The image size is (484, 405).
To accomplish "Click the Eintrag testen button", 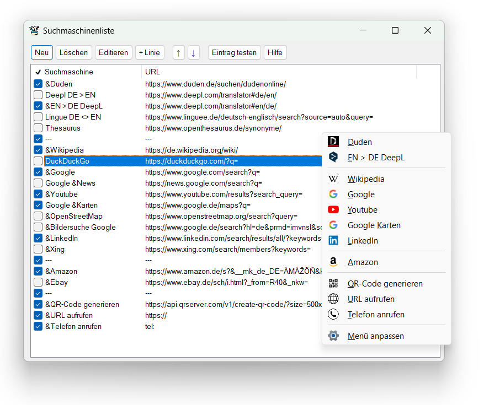I will (235, 53).
